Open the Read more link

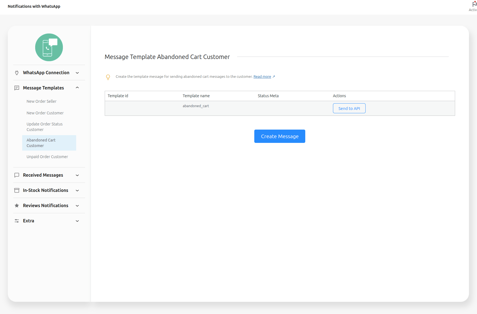click(x=262, y=77)
